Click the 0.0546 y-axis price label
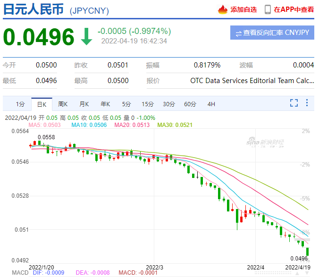 (20, 162)
